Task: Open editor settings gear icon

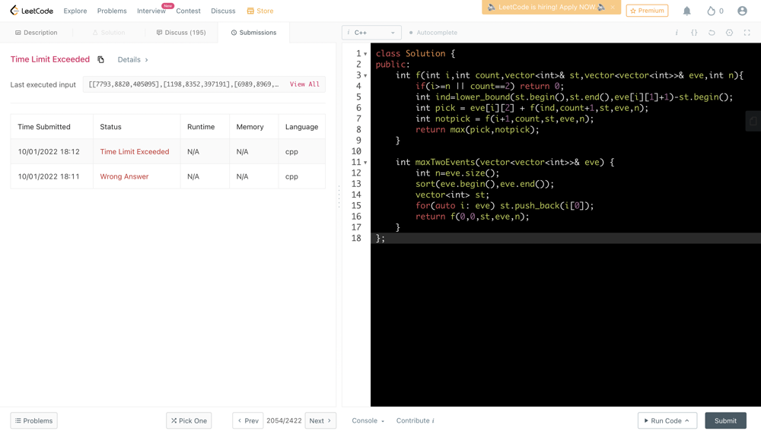Action: [x=729, y=33]
